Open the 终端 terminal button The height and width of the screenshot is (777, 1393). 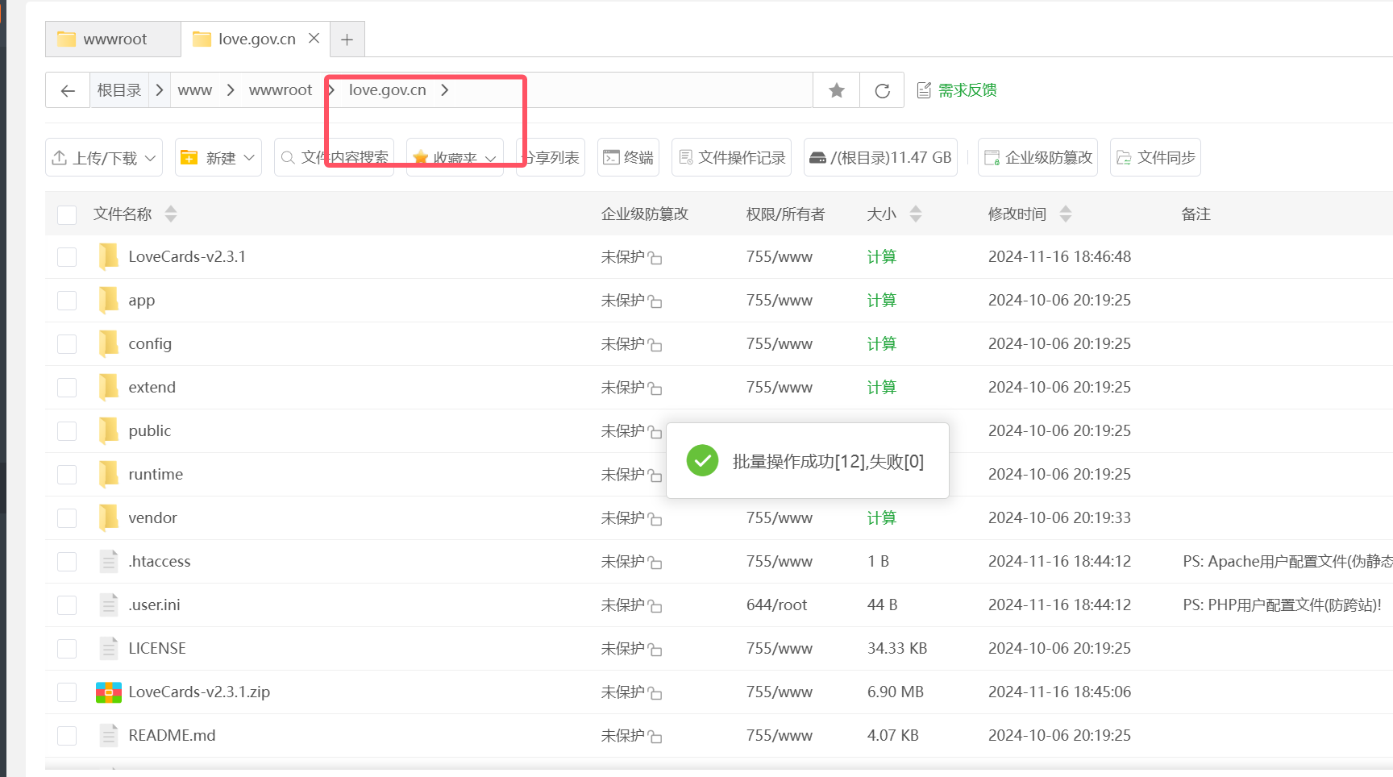628,157
